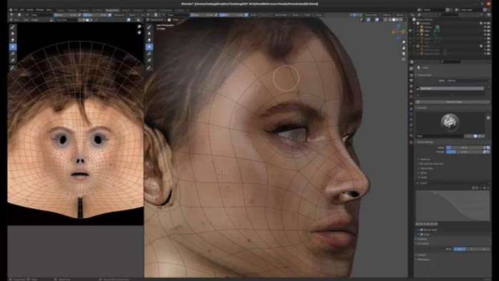Switch perspective/orthographic view in 3D viewport
The image size is (499, 281).
pos(404,59)
